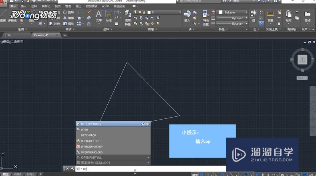Image resolution: width=316 pixels, height=176 pixels.
Task: Open the layer name dropdown list
Action: tap(180, 12)
